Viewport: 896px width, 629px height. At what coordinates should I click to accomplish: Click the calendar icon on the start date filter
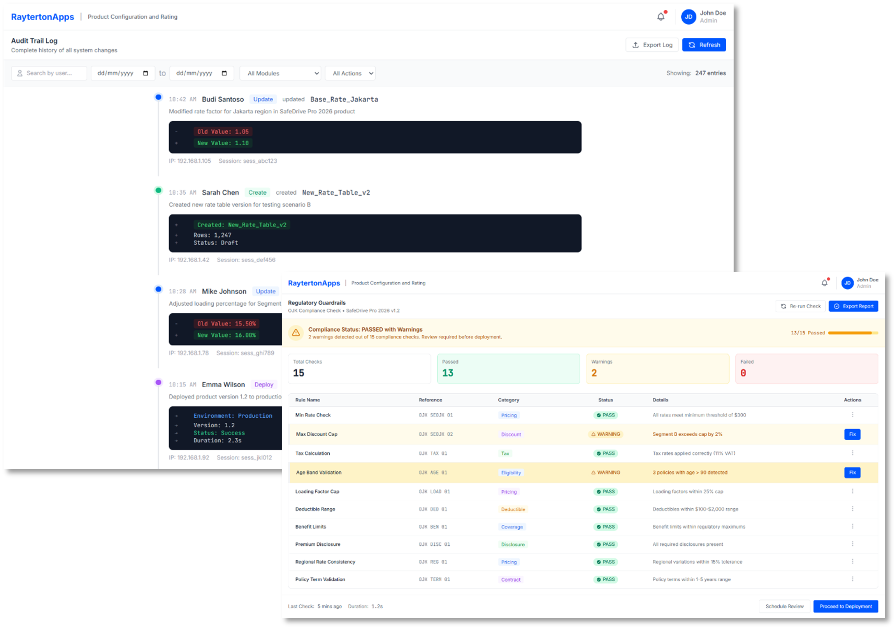(x=146, y=73)
